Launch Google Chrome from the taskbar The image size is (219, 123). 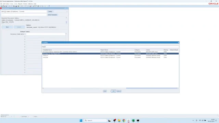(x=124, y=121)
